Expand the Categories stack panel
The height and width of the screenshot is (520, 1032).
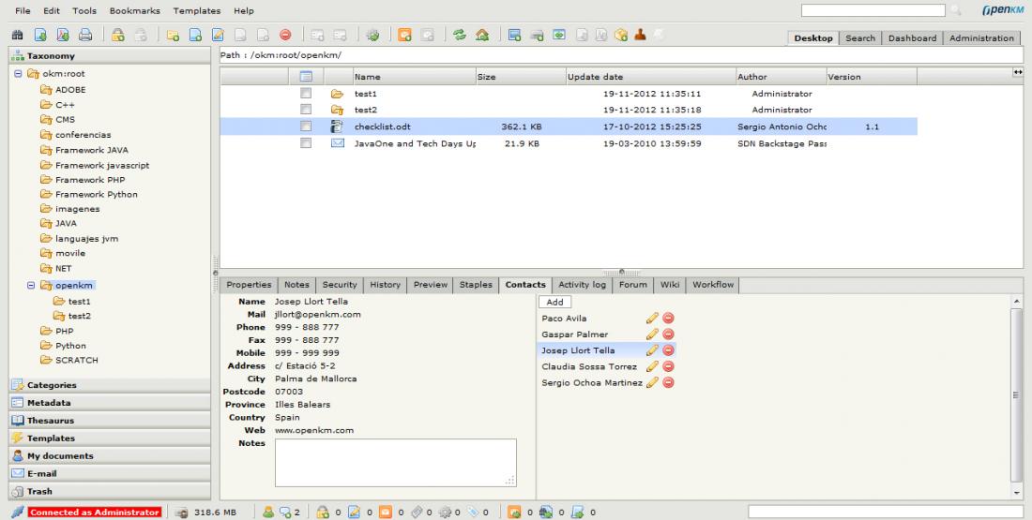pyautogui.click(x=110, y=385)
